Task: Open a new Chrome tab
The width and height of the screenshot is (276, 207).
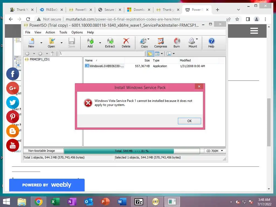Action: (218, 10)
